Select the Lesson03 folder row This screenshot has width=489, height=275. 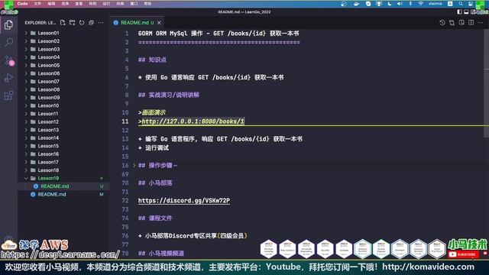63,49
